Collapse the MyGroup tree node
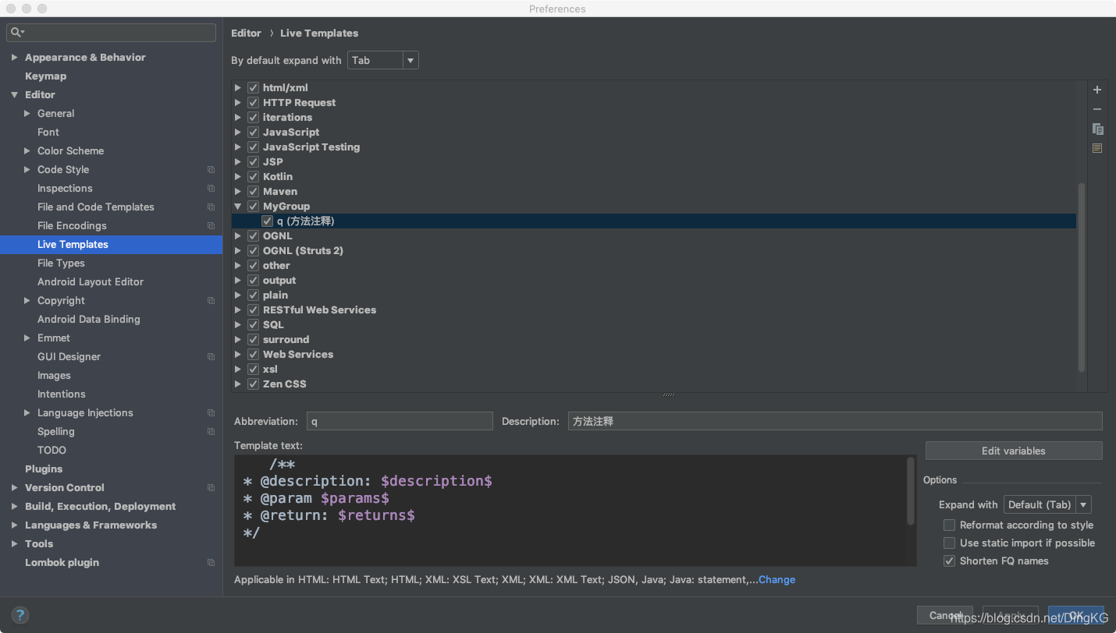 coord(238,206)
